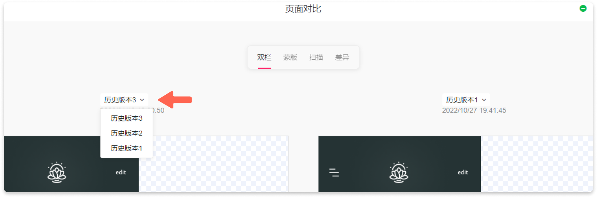Click the checkered canvas area in right preview
The image size is (597, 198).
click(536, 165)
